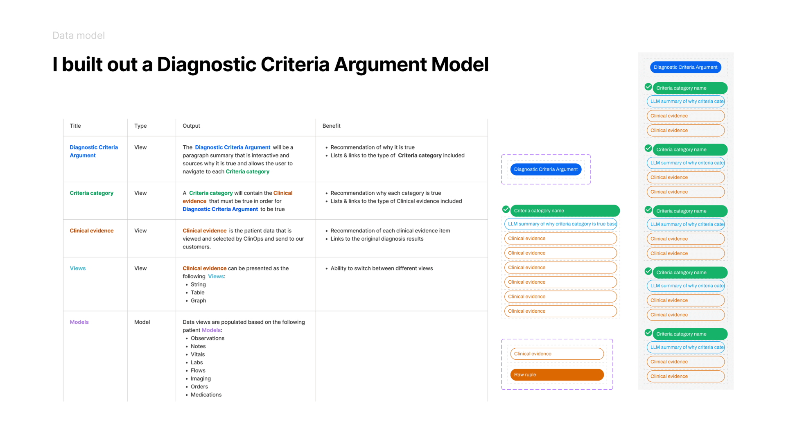Click checkmark icon on topmost right-column Criteria category

648,87
